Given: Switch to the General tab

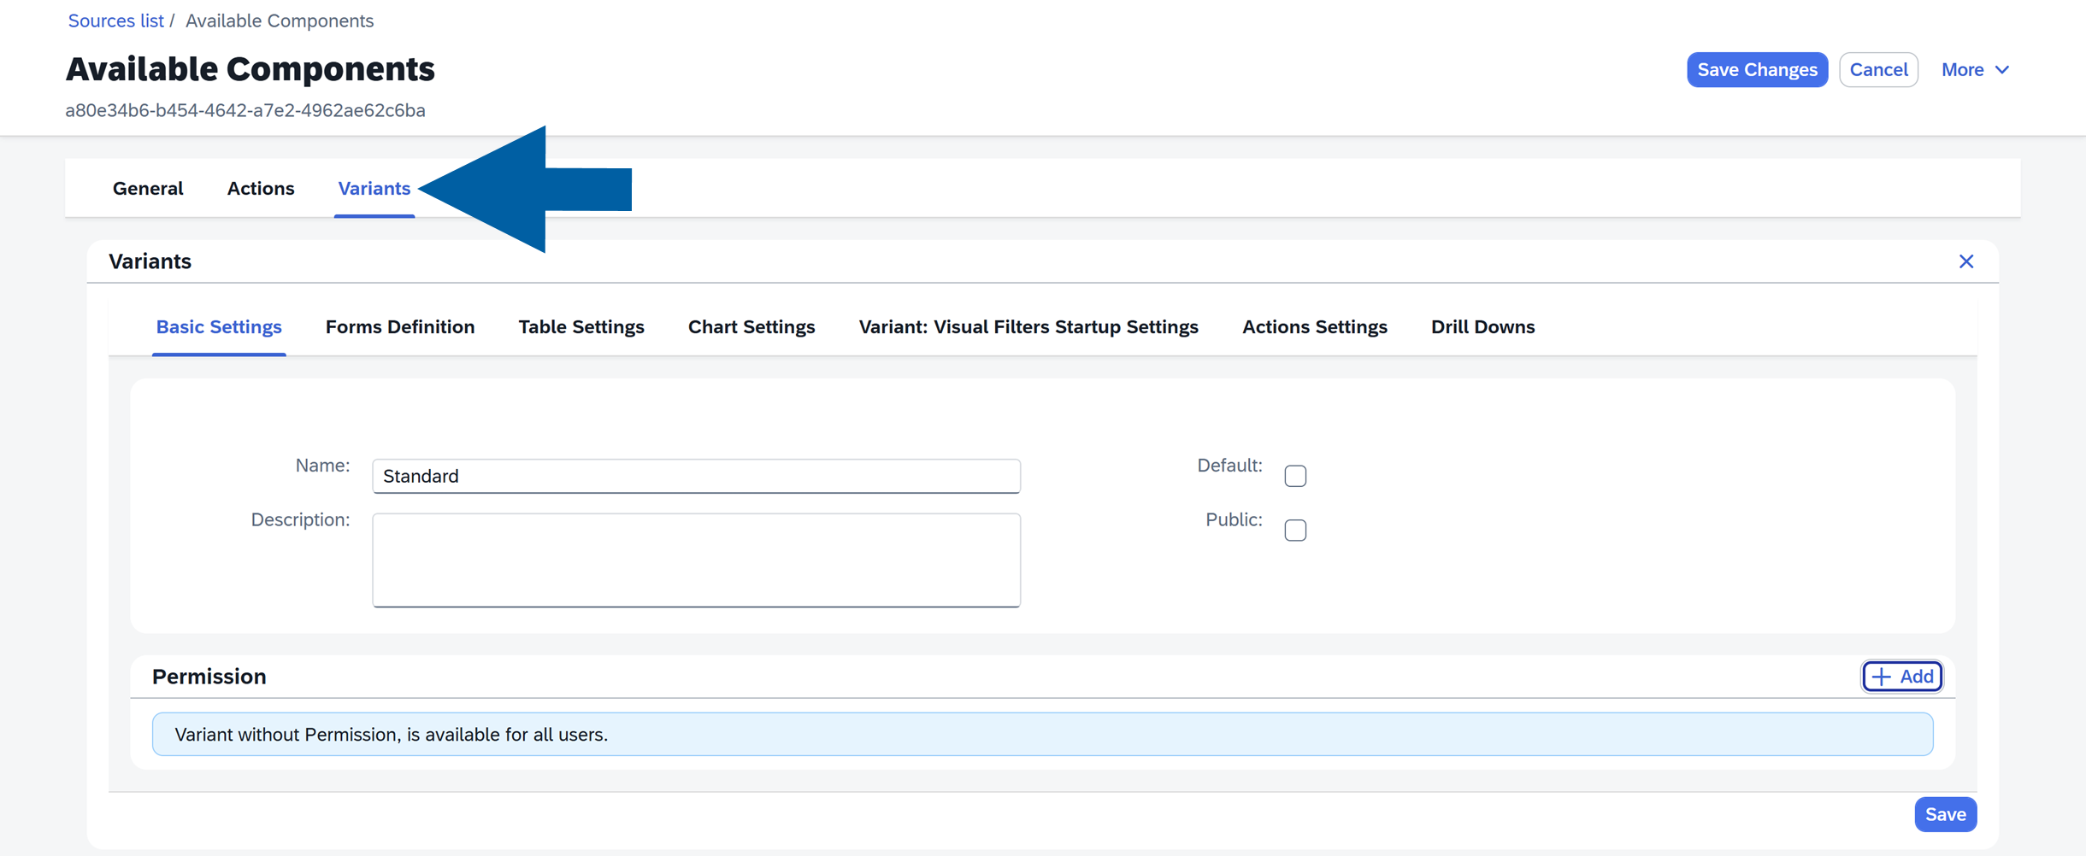Looking at the screenshot, I should (x=148, y=189).
